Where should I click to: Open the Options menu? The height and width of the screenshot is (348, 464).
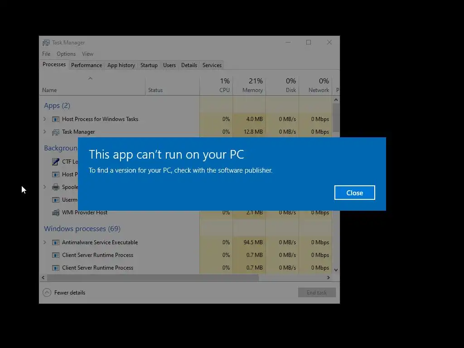[66, 54]
